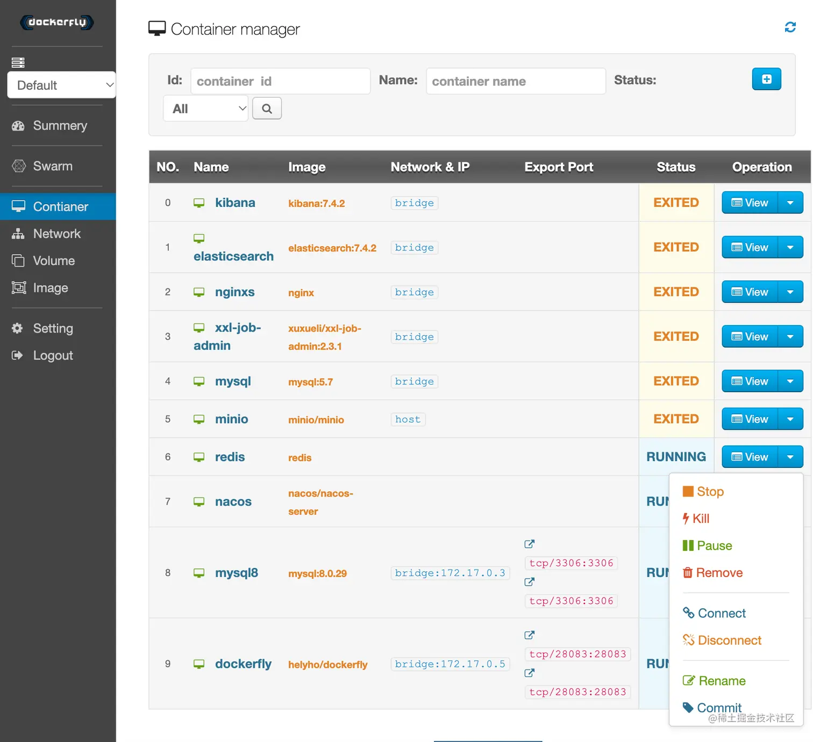
Task: Expand operation dropdown arrow for elasticsearch
Action: (790, 247)
